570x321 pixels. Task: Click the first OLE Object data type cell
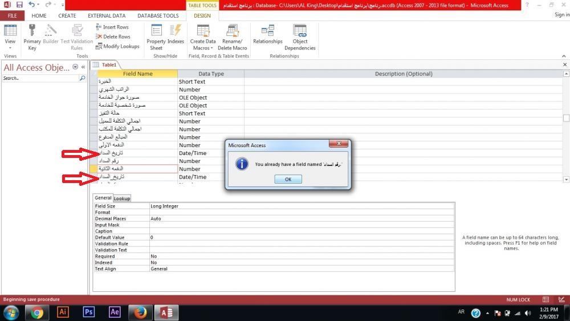click(211, 97)
